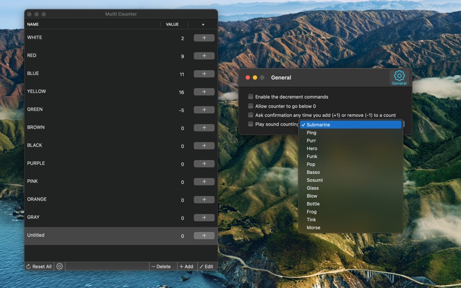This screenshot has width=461, height=288.
Task: Select the General preferences tab icon
Action: click(x=399, y=78)
